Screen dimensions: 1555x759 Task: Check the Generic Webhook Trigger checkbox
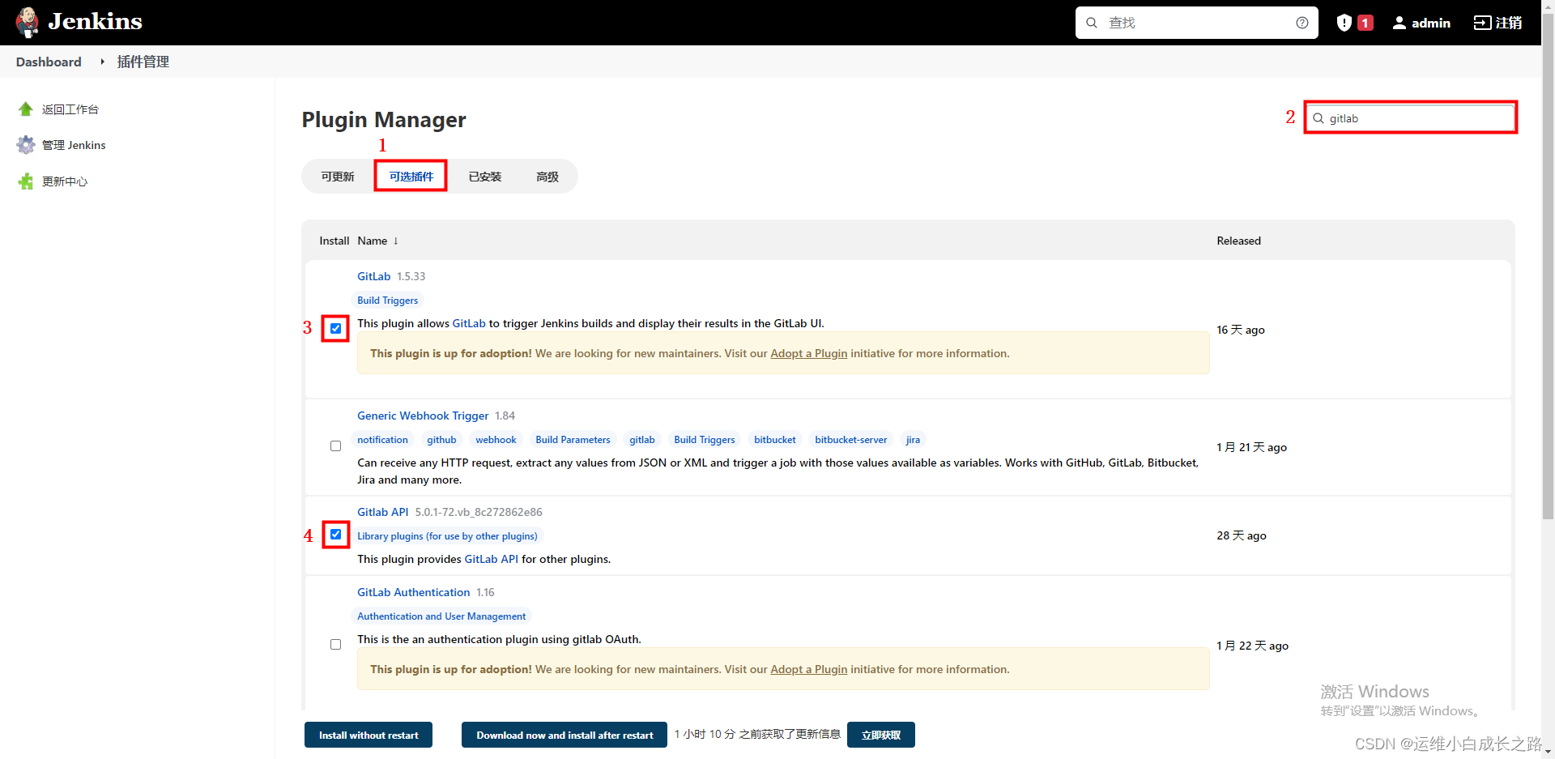pos(335,446)
